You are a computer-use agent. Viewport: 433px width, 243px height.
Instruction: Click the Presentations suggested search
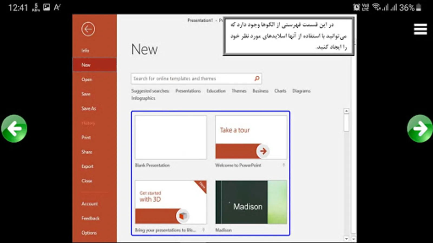188,91
